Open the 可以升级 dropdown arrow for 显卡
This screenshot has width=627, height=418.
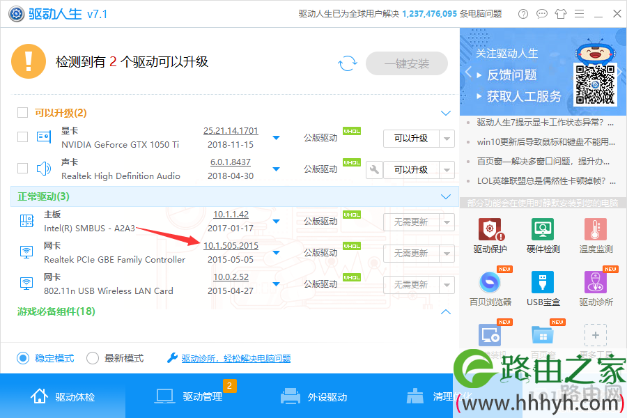pos(447,139)
